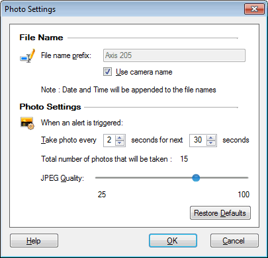Click the JPEG Quality slider handle
Viewport: 268px width, 258px height.
click(196, 177)
